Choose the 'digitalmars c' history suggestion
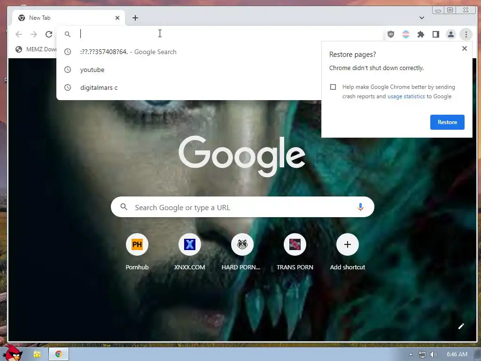Image resolution: width=481 pixels, height=361 pixels. pyautogui.click(x=189, y=87)
